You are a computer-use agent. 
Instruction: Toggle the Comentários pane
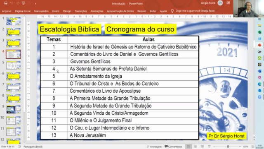(173, 147)
